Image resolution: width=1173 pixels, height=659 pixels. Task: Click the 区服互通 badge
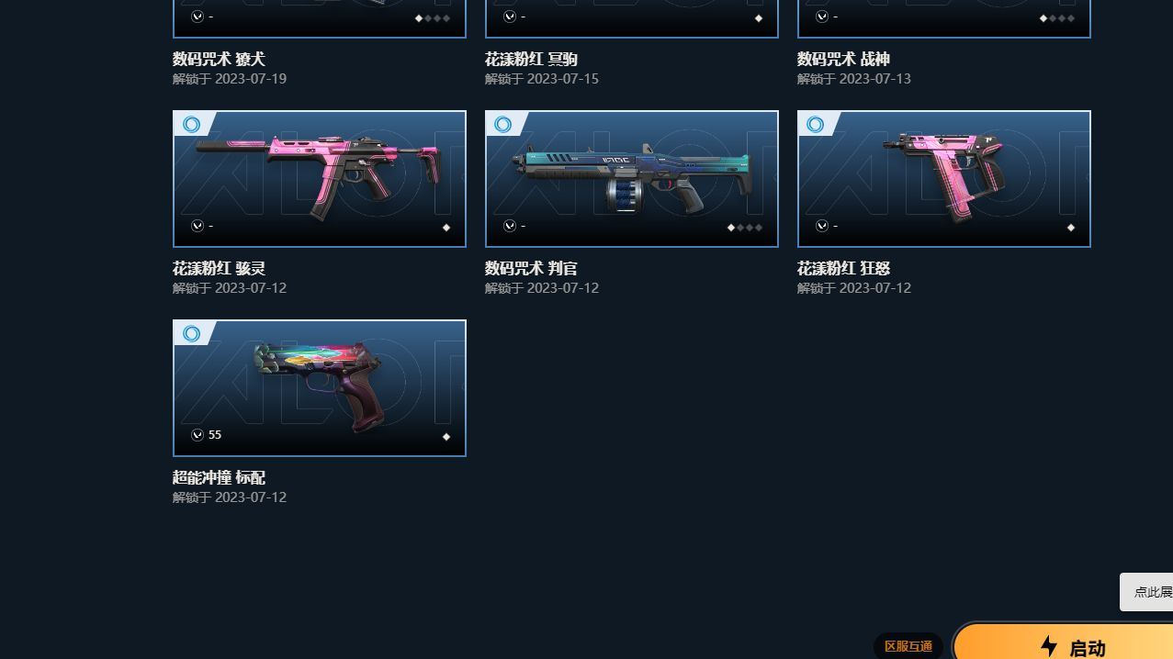point(908,646)
